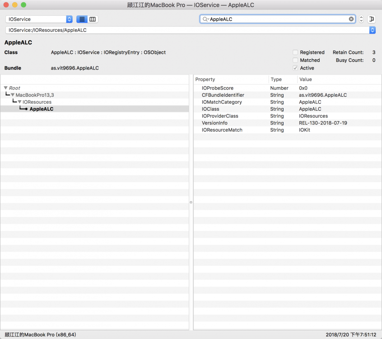The width and height of the screenshot is (382, 339).
Task: Step through search results with arrows
Action: coord(361,19)
